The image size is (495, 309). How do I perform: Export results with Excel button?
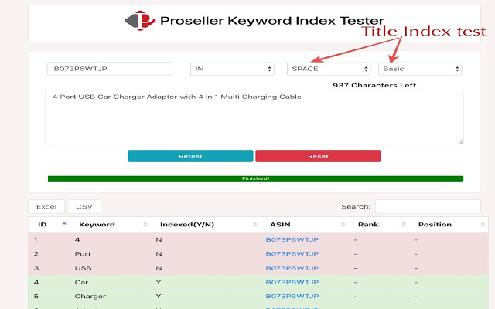(46, 206)
